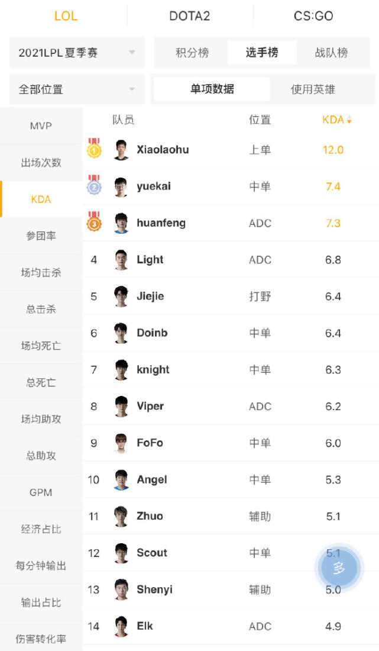Switch to the CS:GO game tab
Viewport: 379px width, 651px height.
pos(313,16)
